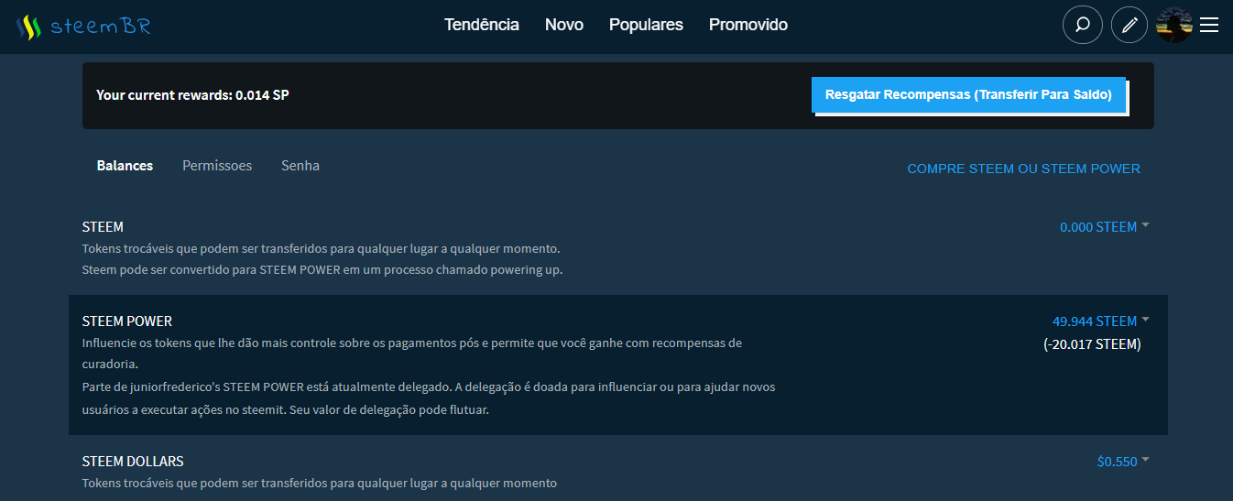Open the Promovido section
1233x501 pixels.
click(748, 25)
